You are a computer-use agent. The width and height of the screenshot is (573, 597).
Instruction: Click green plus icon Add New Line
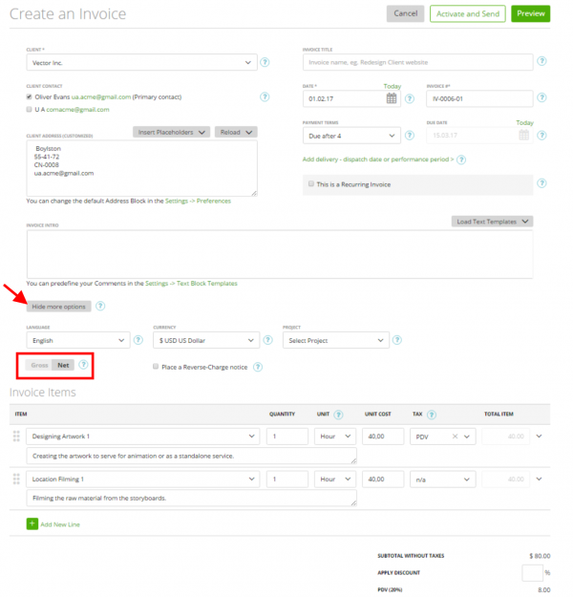[32, 523]
